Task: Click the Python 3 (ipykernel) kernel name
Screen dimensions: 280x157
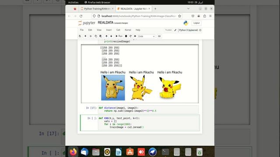Action: click(189, 30)
